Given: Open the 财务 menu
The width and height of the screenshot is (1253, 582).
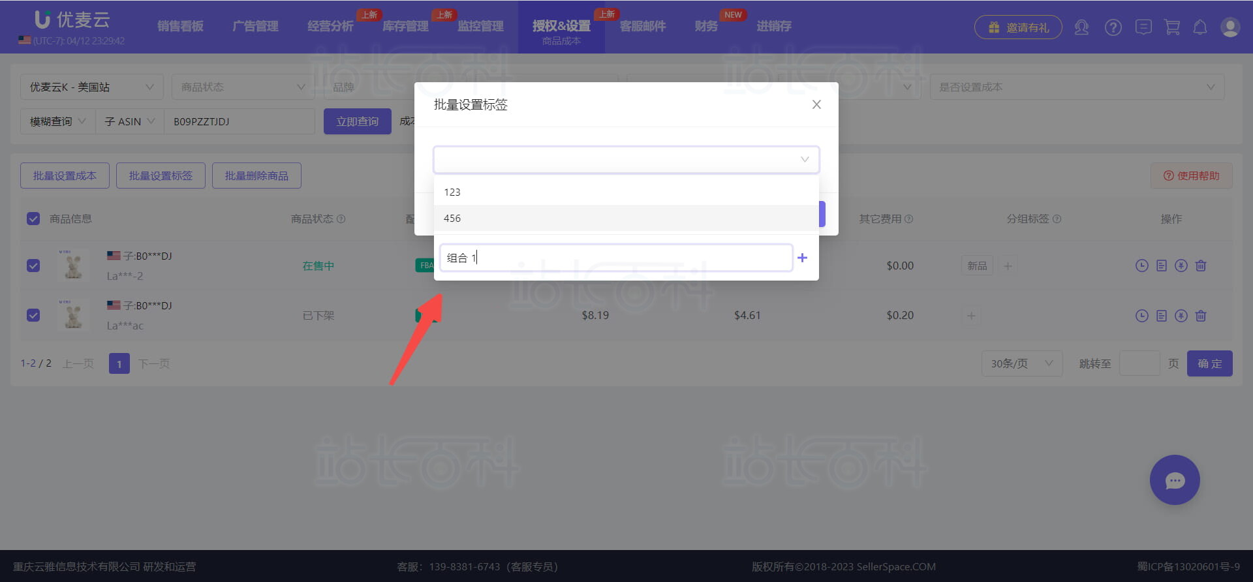Looking at the screenshot, I should (x=706, y=26).
